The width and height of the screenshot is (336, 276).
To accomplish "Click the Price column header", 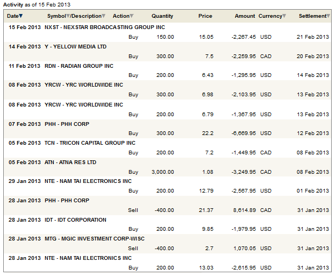I will click(x=205, y=16).
